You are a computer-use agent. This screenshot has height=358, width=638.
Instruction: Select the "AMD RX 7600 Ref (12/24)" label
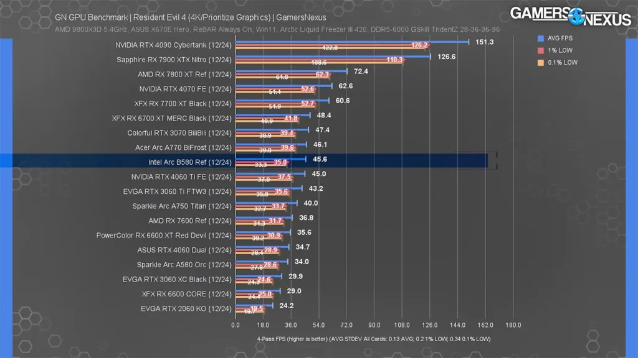tap(190, 221)
